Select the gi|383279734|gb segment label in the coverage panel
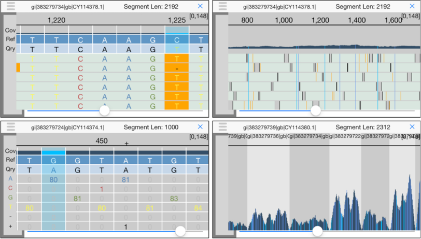Viewport: 421px width, 239px height. click(309, 136)
